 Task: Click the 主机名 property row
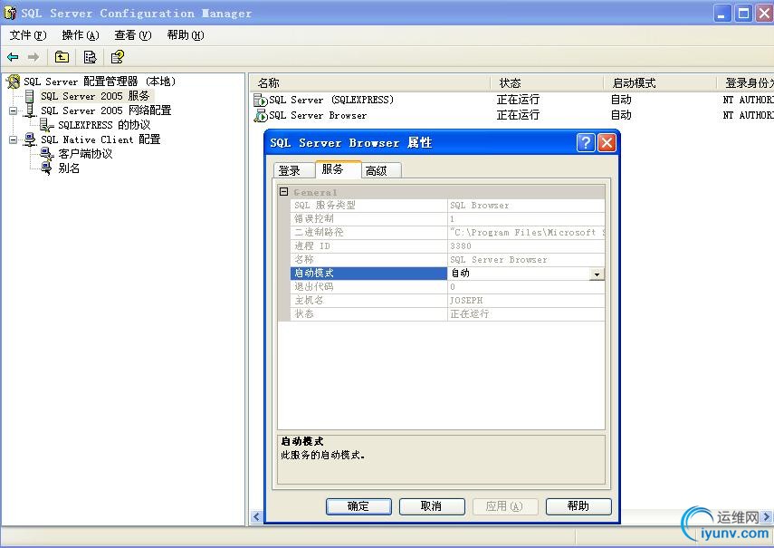[x=447, y=300]
